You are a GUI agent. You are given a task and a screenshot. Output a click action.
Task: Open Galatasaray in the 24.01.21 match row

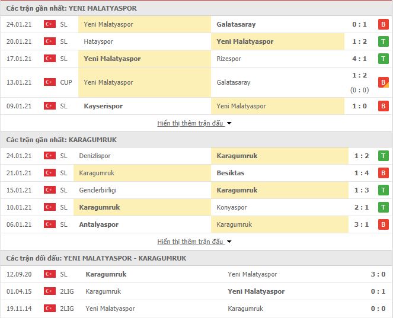(236, 24)
